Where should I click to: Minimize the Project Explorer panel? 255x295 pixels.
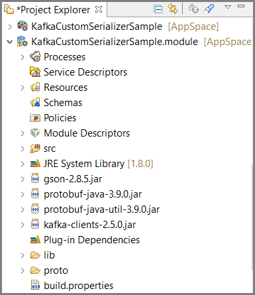(x=241, y=6)
